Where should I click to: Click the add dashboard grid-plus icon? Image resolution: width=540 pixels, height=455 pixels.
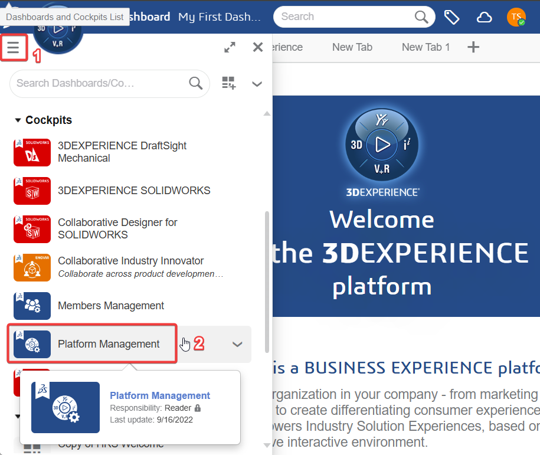point(228,83)
